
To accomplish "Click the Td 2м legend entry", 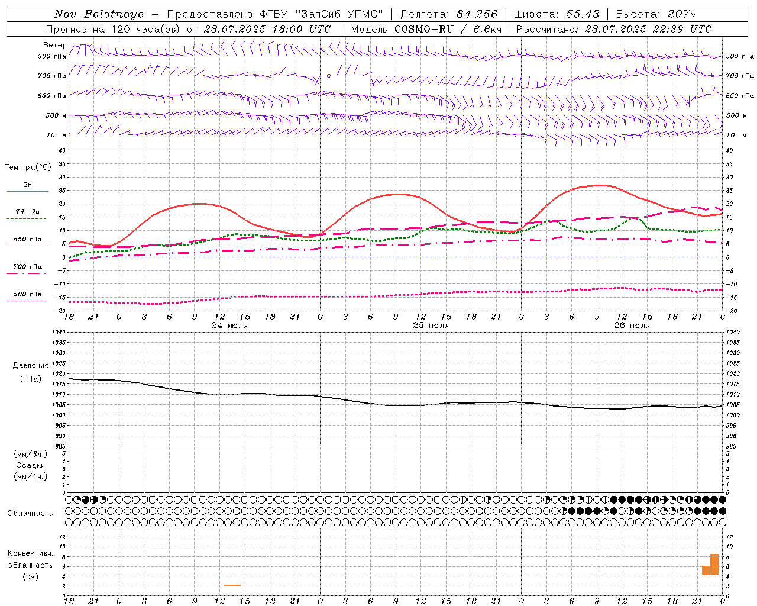I will [x=28, y=212].
